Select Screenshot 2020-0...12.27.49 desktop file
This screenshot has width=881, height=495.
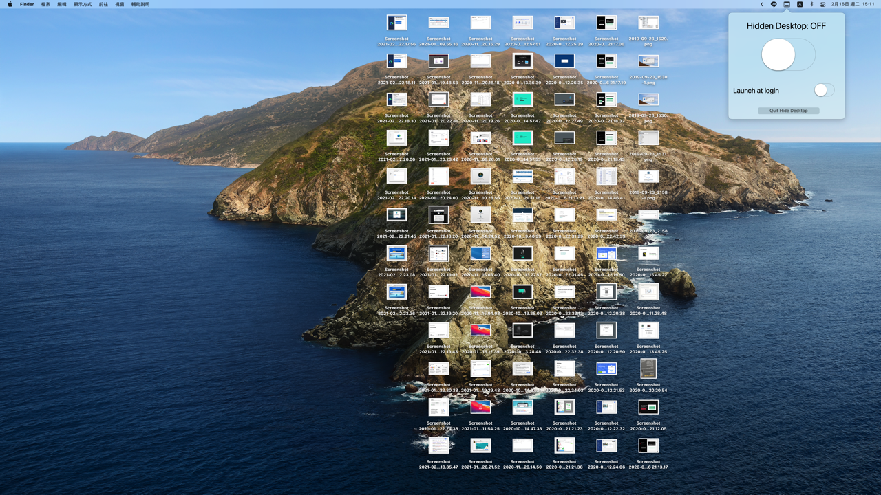click(x=564, y=108)
